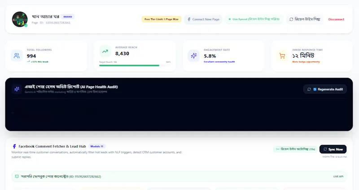The width and height of the screenshot is (359, 190).
Task: Click the Target Reach progress bar
Action: 135,65
